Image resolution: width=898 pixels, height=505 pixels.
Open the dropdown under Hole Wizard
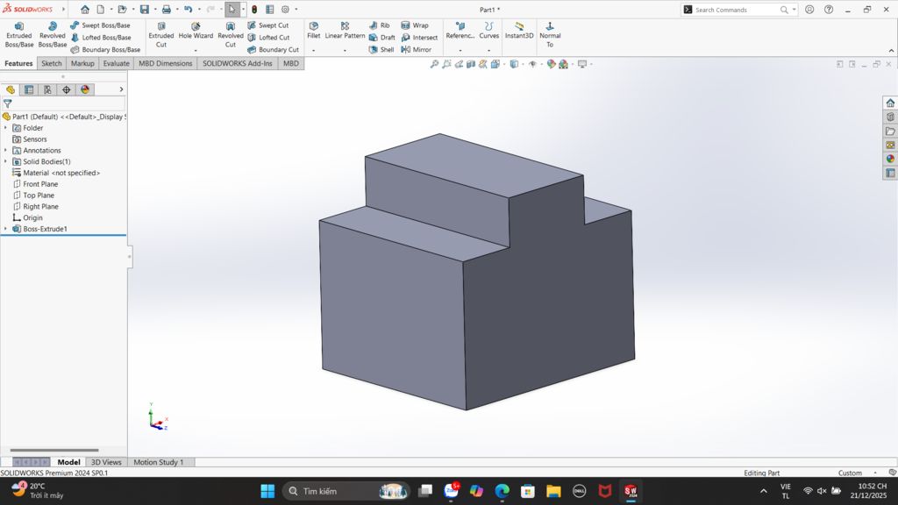pos(196,50)
